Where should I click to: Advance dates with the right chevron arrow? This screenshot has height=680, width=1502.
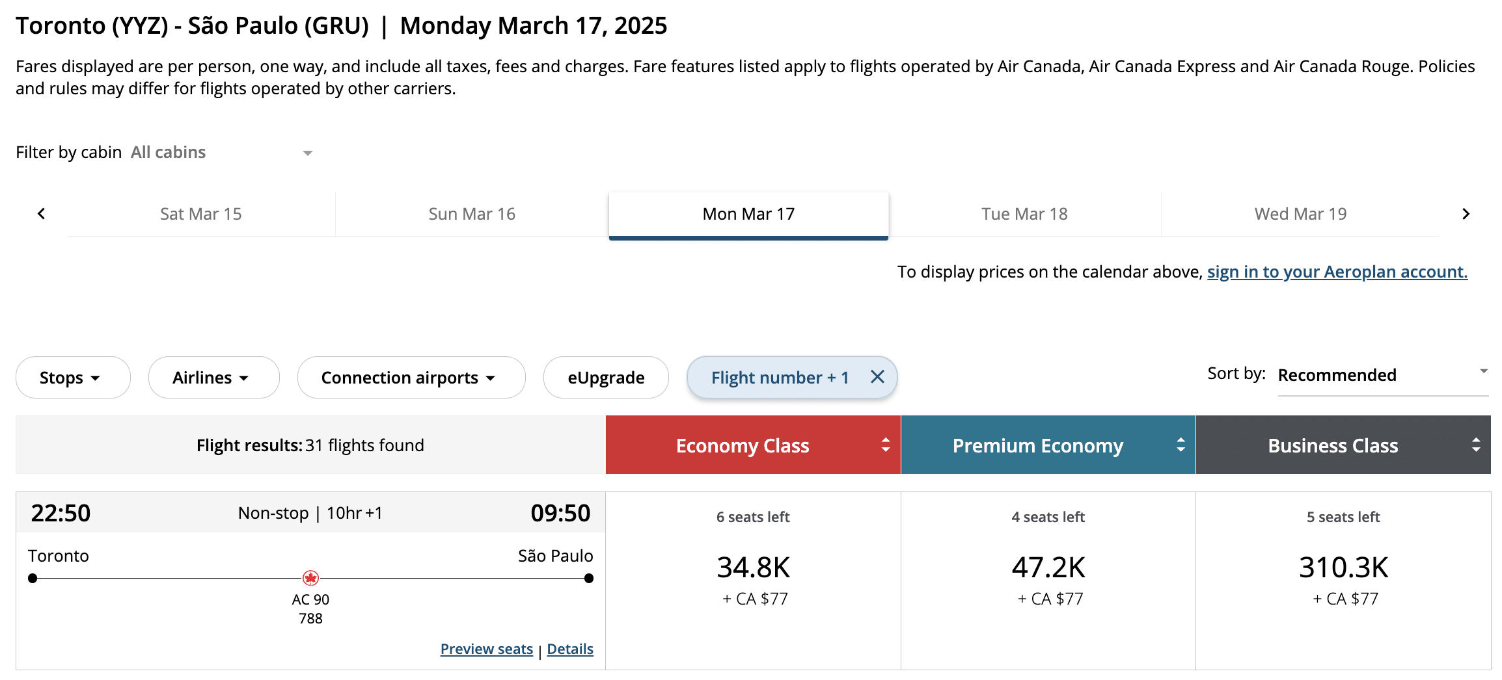[x=1466, y=214]
